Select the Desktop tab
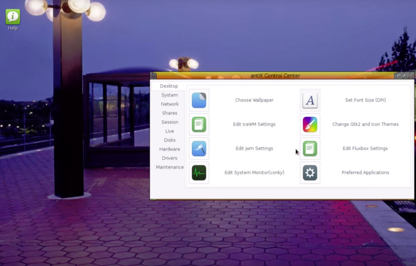This screenshot has height=266, width=416. [x=169, y=86]
